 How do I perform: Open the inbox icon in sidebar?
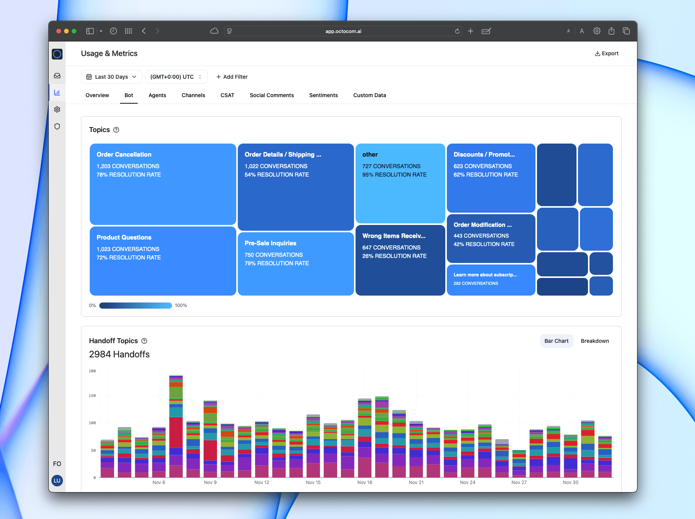57,76
